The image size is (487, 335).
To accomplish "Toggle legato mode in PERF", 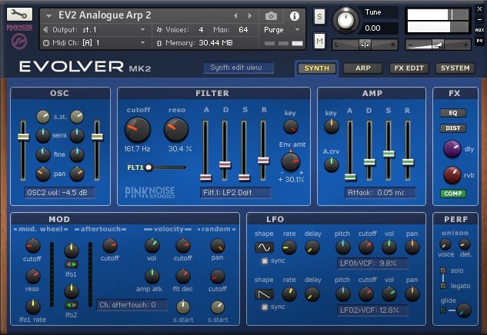I will coord(443,286).
